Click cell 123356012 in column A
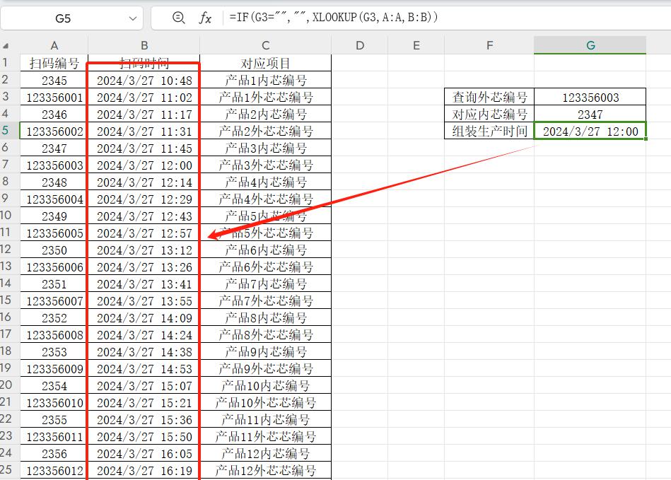The image size is (671, 480). tap(54, 471)
